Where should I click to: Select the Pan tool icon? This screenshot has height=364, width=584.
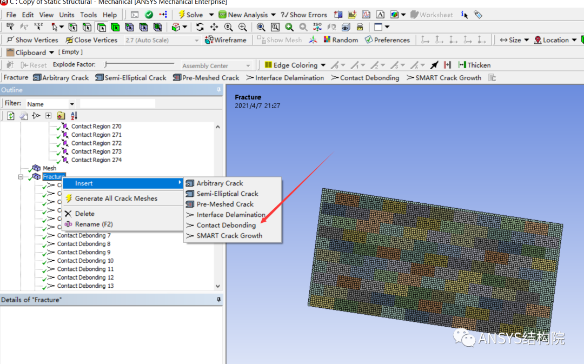pos(214,27)
